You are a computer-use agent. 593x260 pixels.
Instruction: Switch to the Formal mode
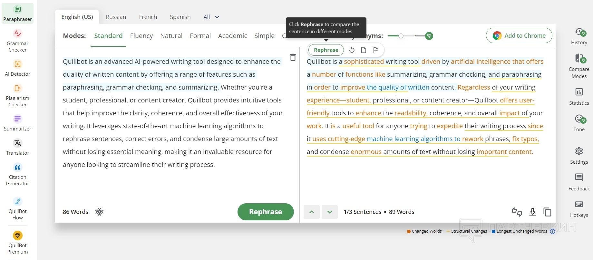(x=200, y=36)
